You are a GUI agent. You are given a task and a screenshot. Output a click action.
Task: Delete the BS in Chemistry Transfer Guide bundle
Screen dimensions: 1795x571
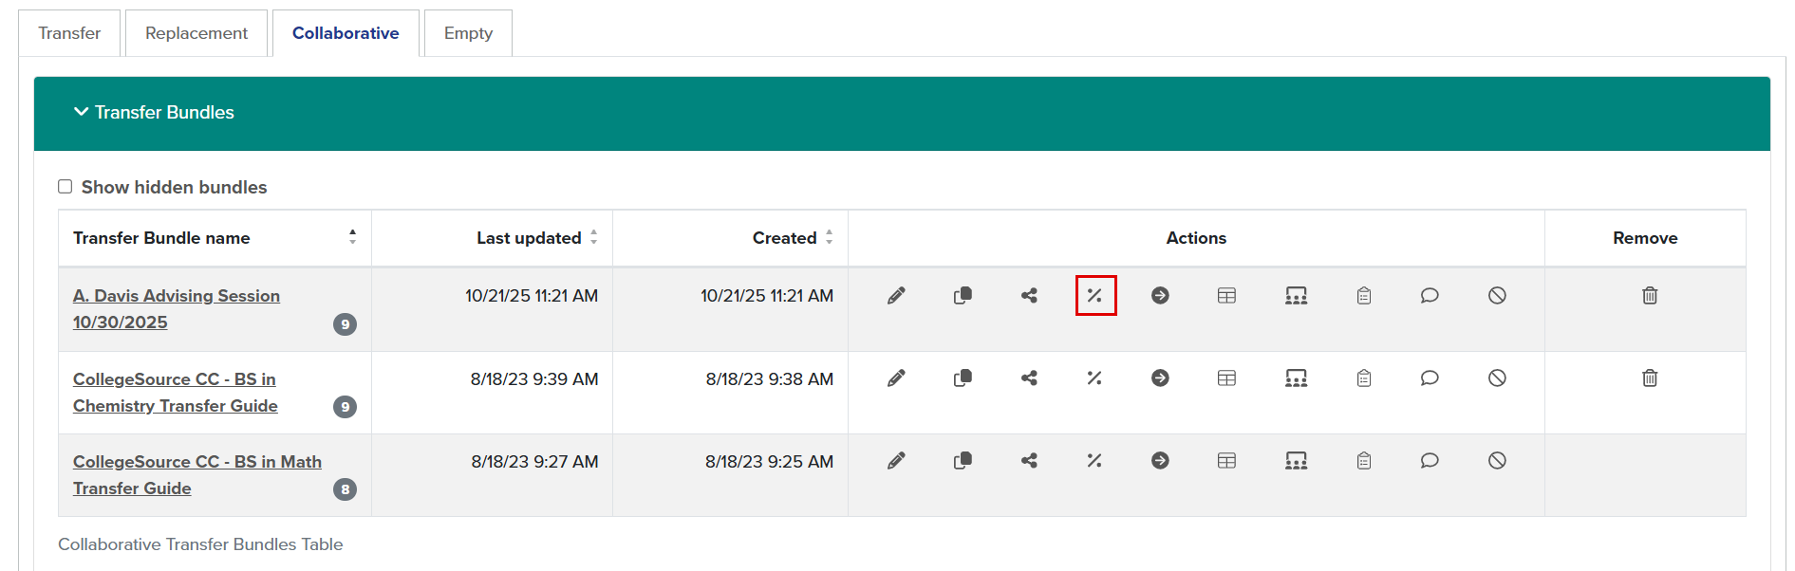click(x=1649, y=378)
